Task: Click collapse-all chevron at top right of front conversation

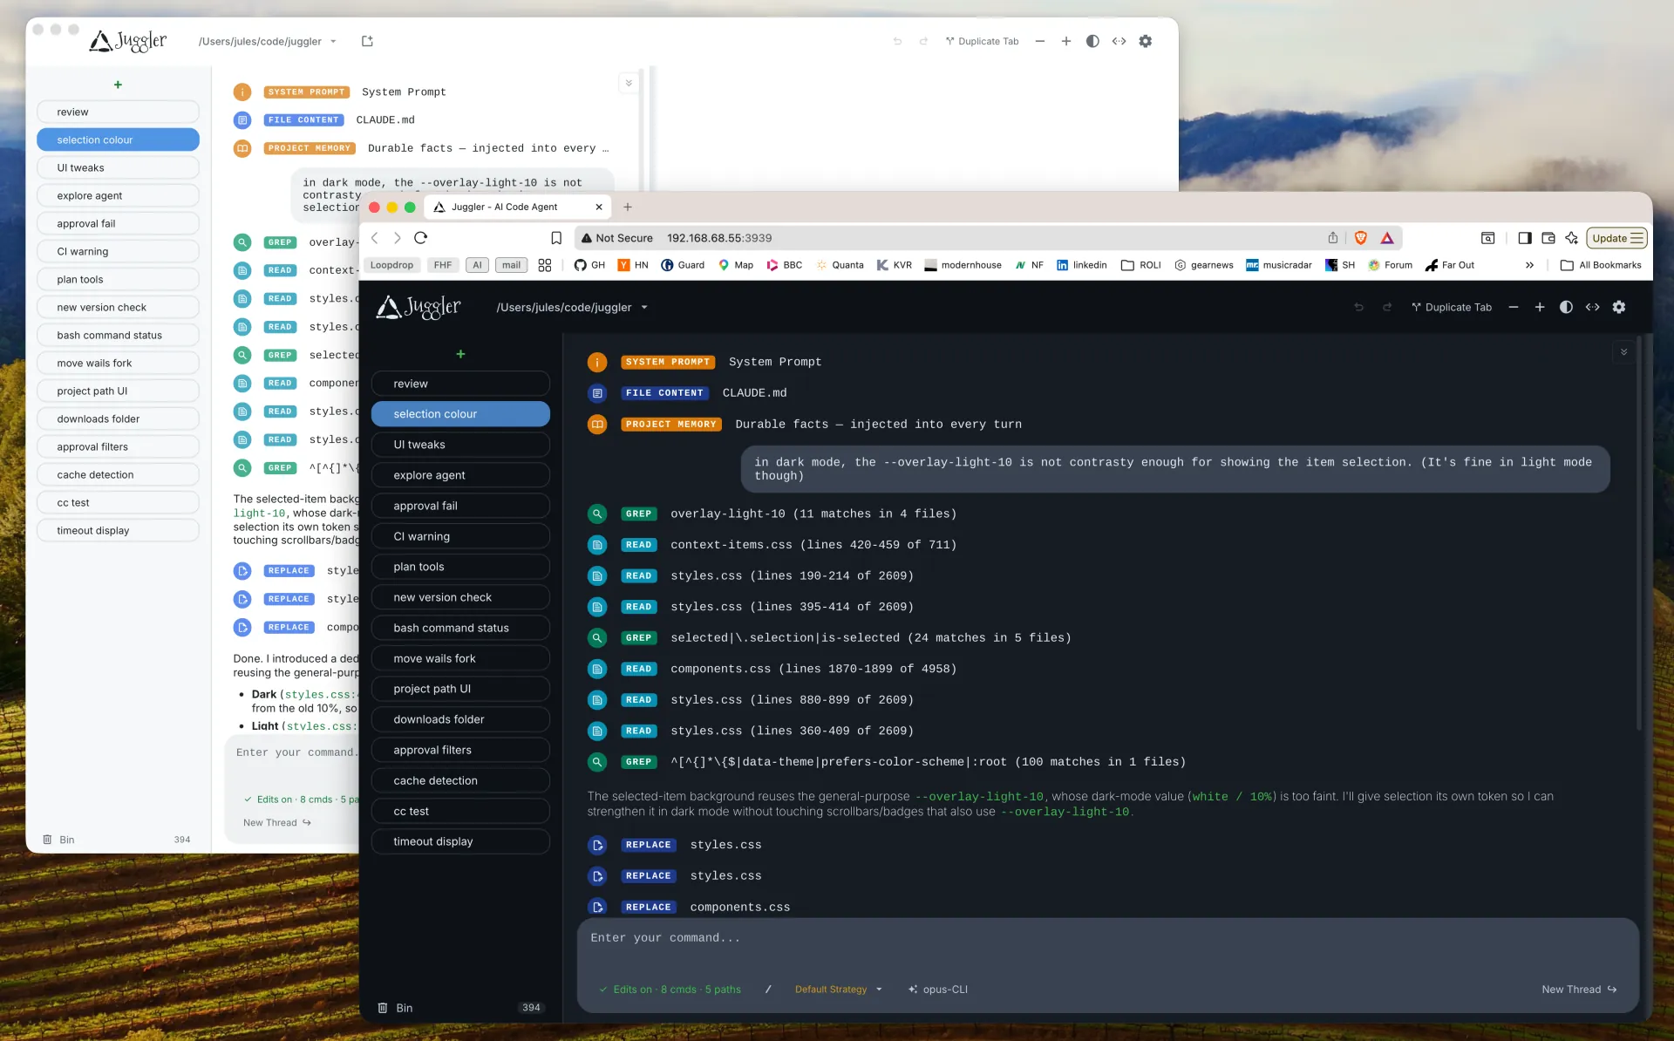Action: (x=1623, y=352)
